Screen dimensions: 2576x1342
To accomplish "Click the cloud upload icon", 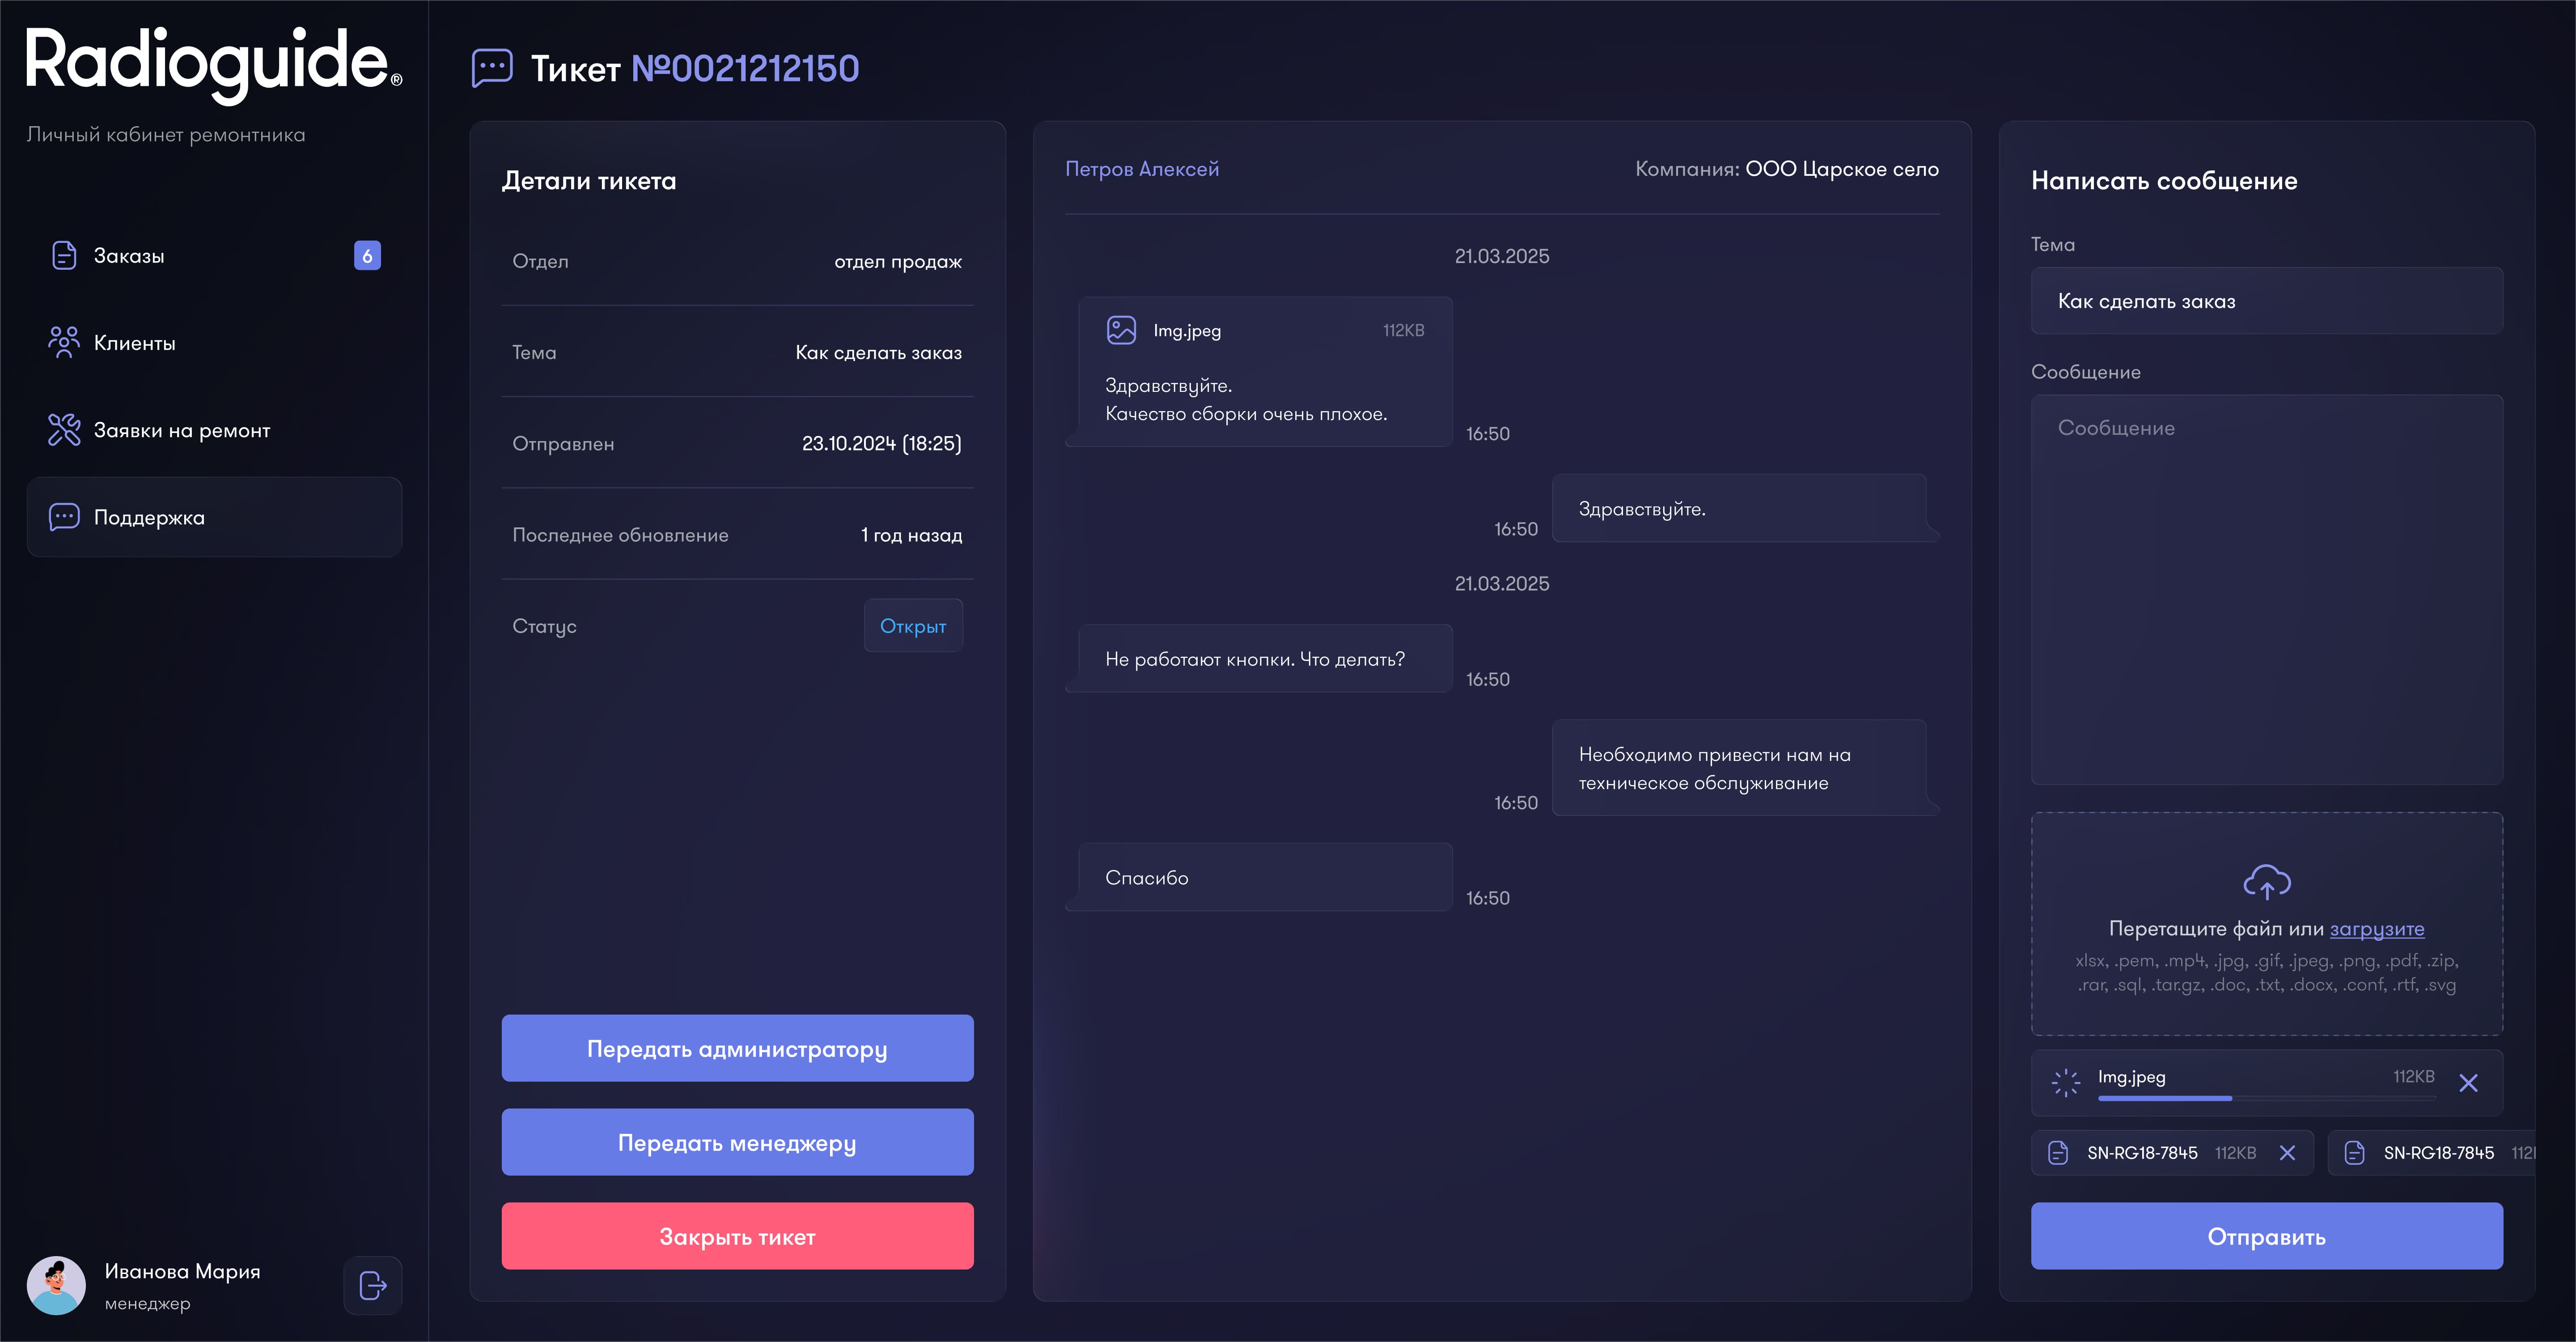I will point(2267,882).
